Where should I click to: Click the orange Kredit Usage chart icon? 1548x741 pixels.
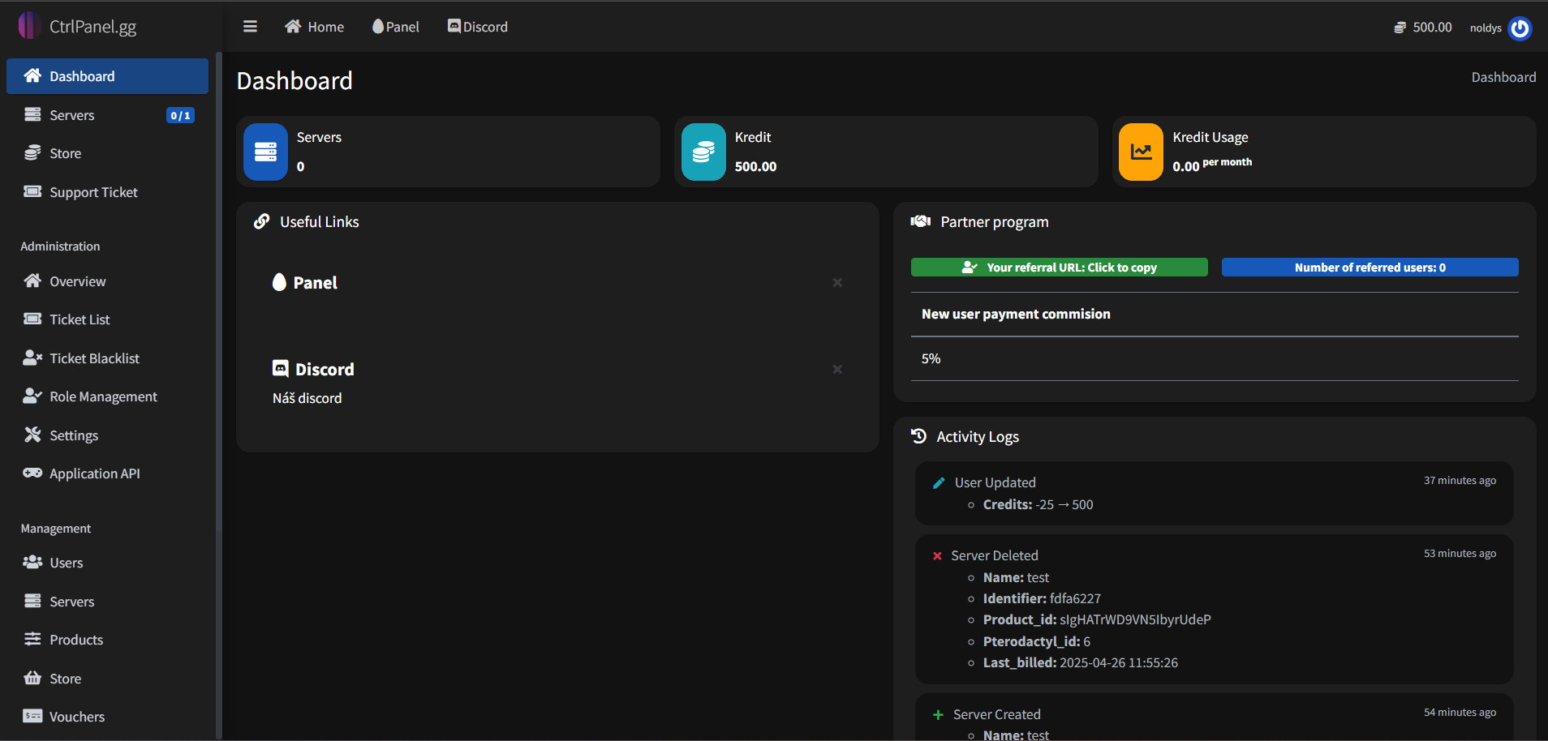point(1141,152)
